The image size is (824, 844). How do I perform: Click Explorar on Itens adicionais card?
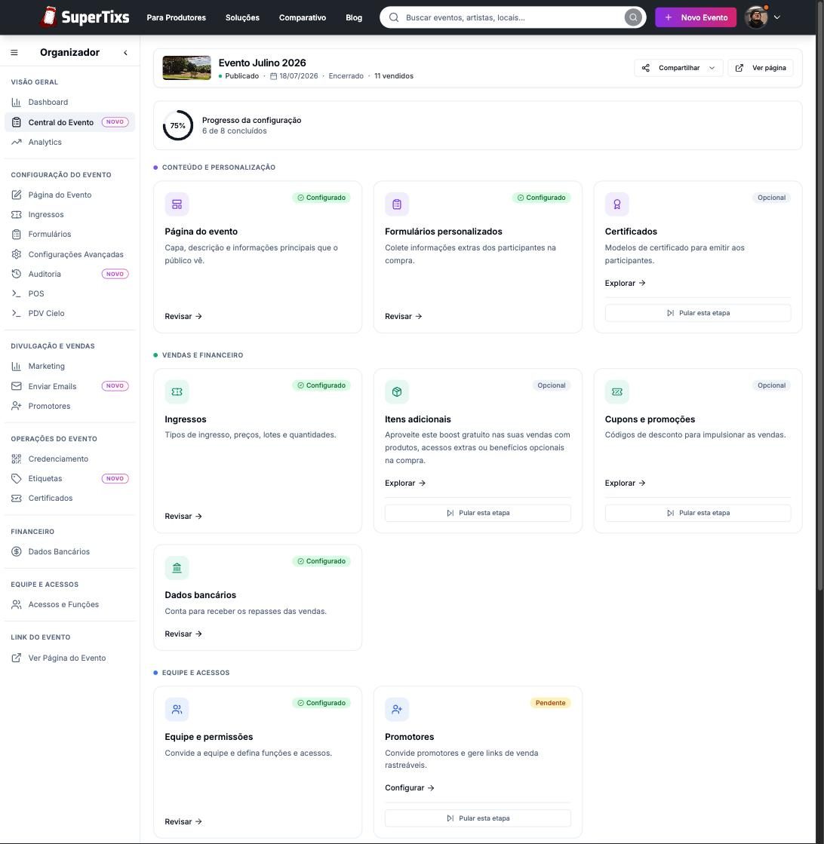tap(405, 483)
